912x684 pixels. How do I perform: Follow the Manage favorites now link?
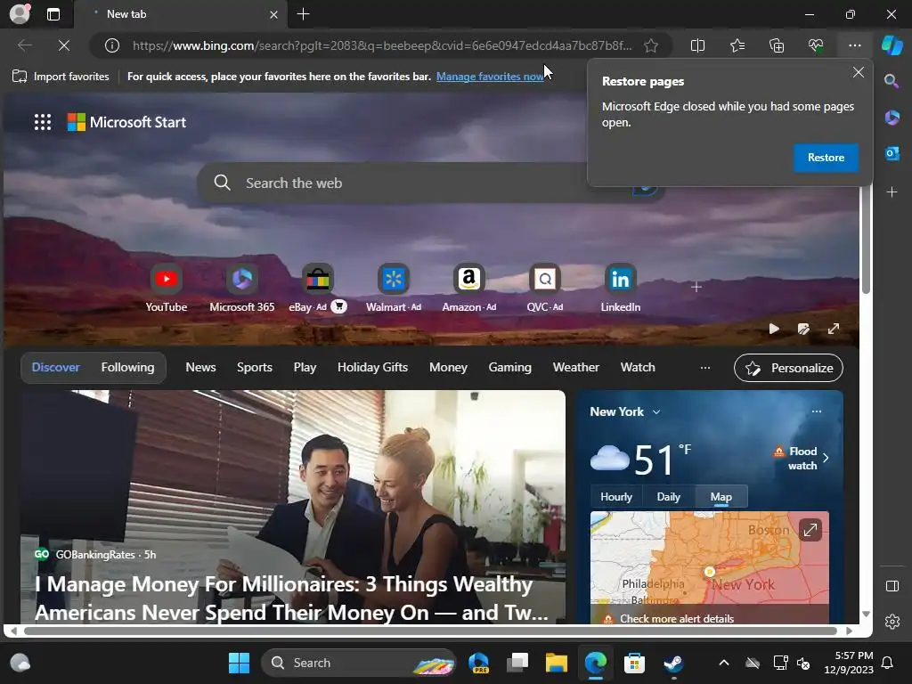point(490,77)
